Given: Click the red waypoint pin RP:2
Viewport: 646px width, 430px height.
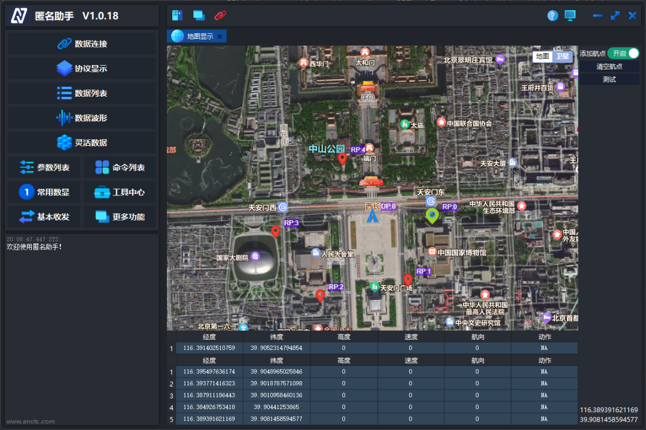Looking at the screenshot, I should [x=320, y=296].
